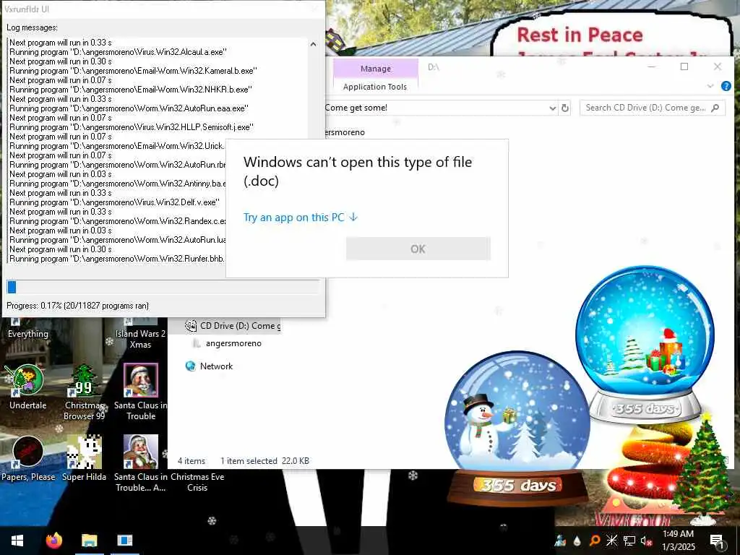Click the presents snow globe countdown widget
The image size is (740, 555).
tap(645, 343)
